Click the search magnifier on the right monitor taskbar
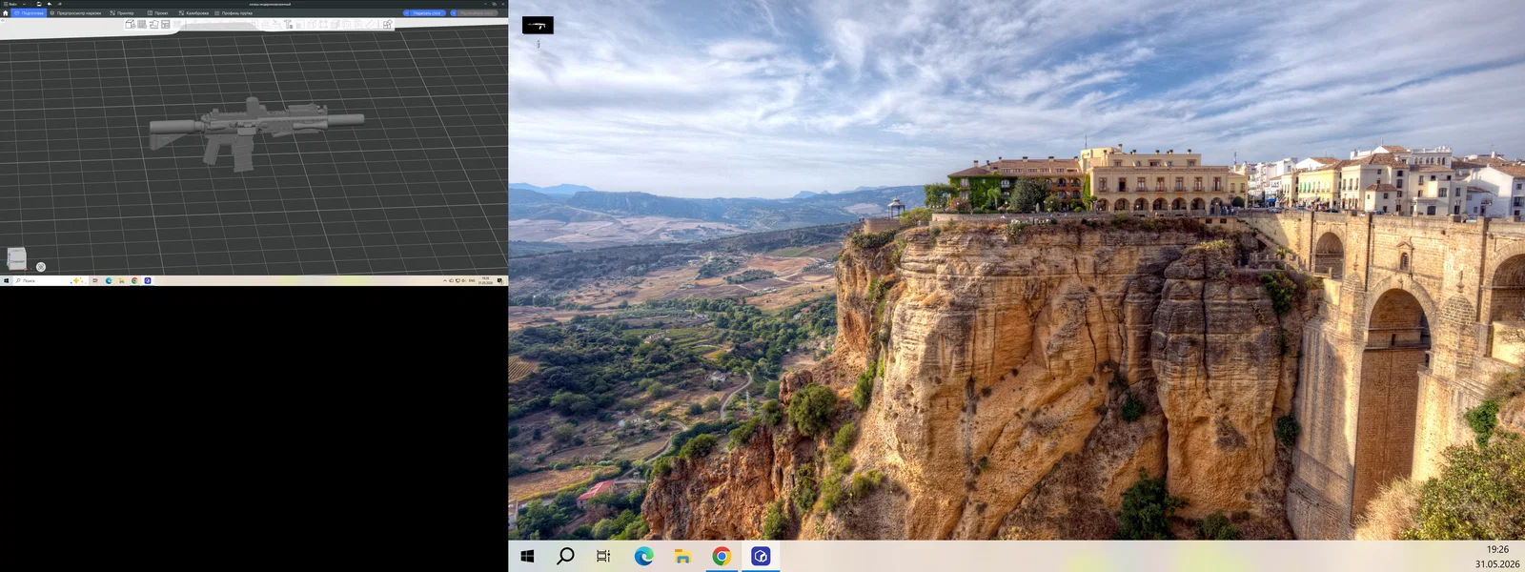 coord(565,556)
